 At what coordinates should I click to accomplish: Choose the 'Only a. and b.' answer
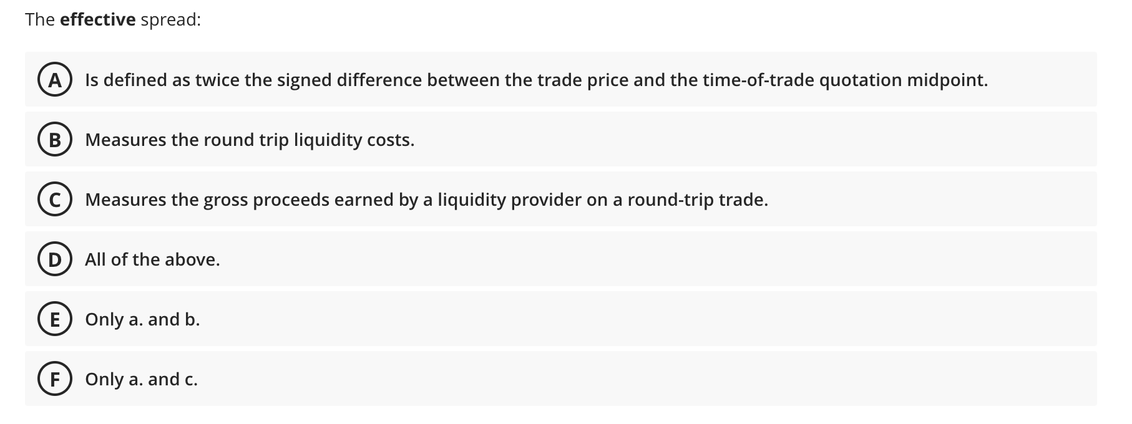pyautogui.click(x=142, y=319)
